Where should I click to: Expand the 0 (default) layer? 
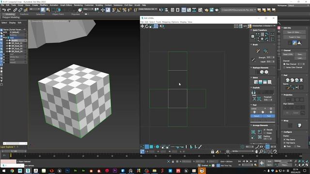(4, 32)
